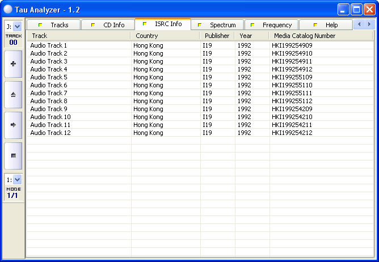Screen dimensions: 379x262
Task: Open the Help tab
Action: [x=326, y=25]
